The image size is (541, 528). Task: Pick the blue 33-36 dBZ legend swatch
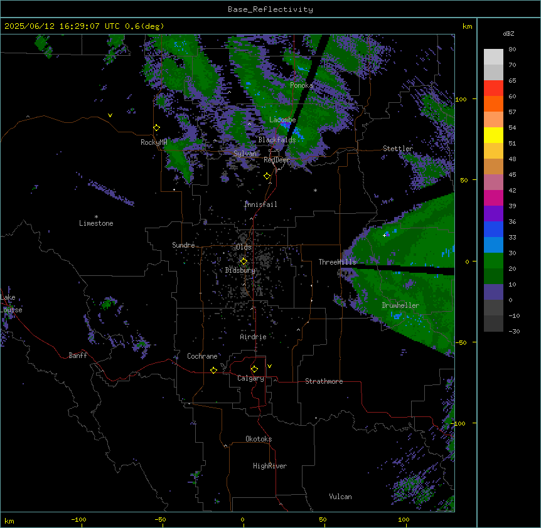point(493,229)
